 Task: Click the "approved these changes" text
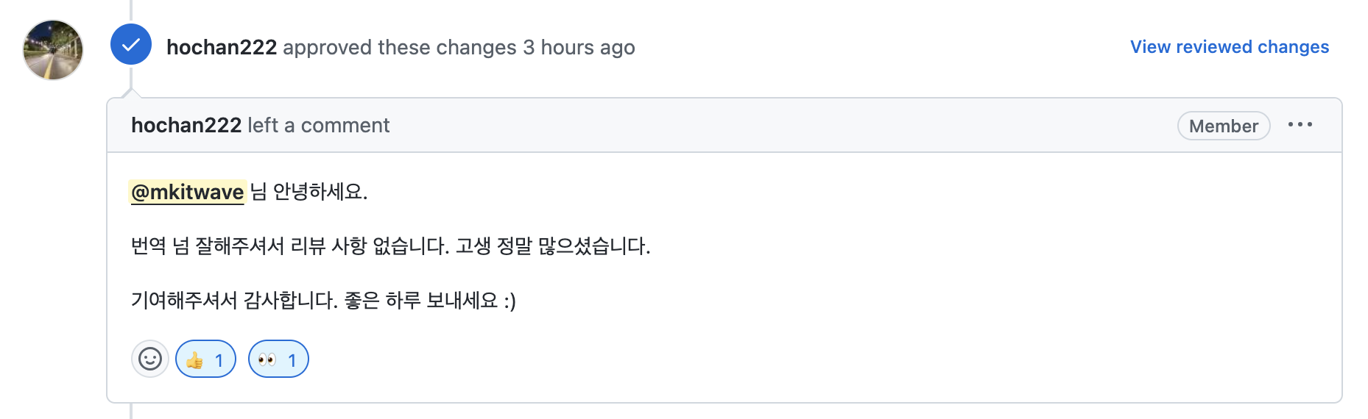point(399,48)
